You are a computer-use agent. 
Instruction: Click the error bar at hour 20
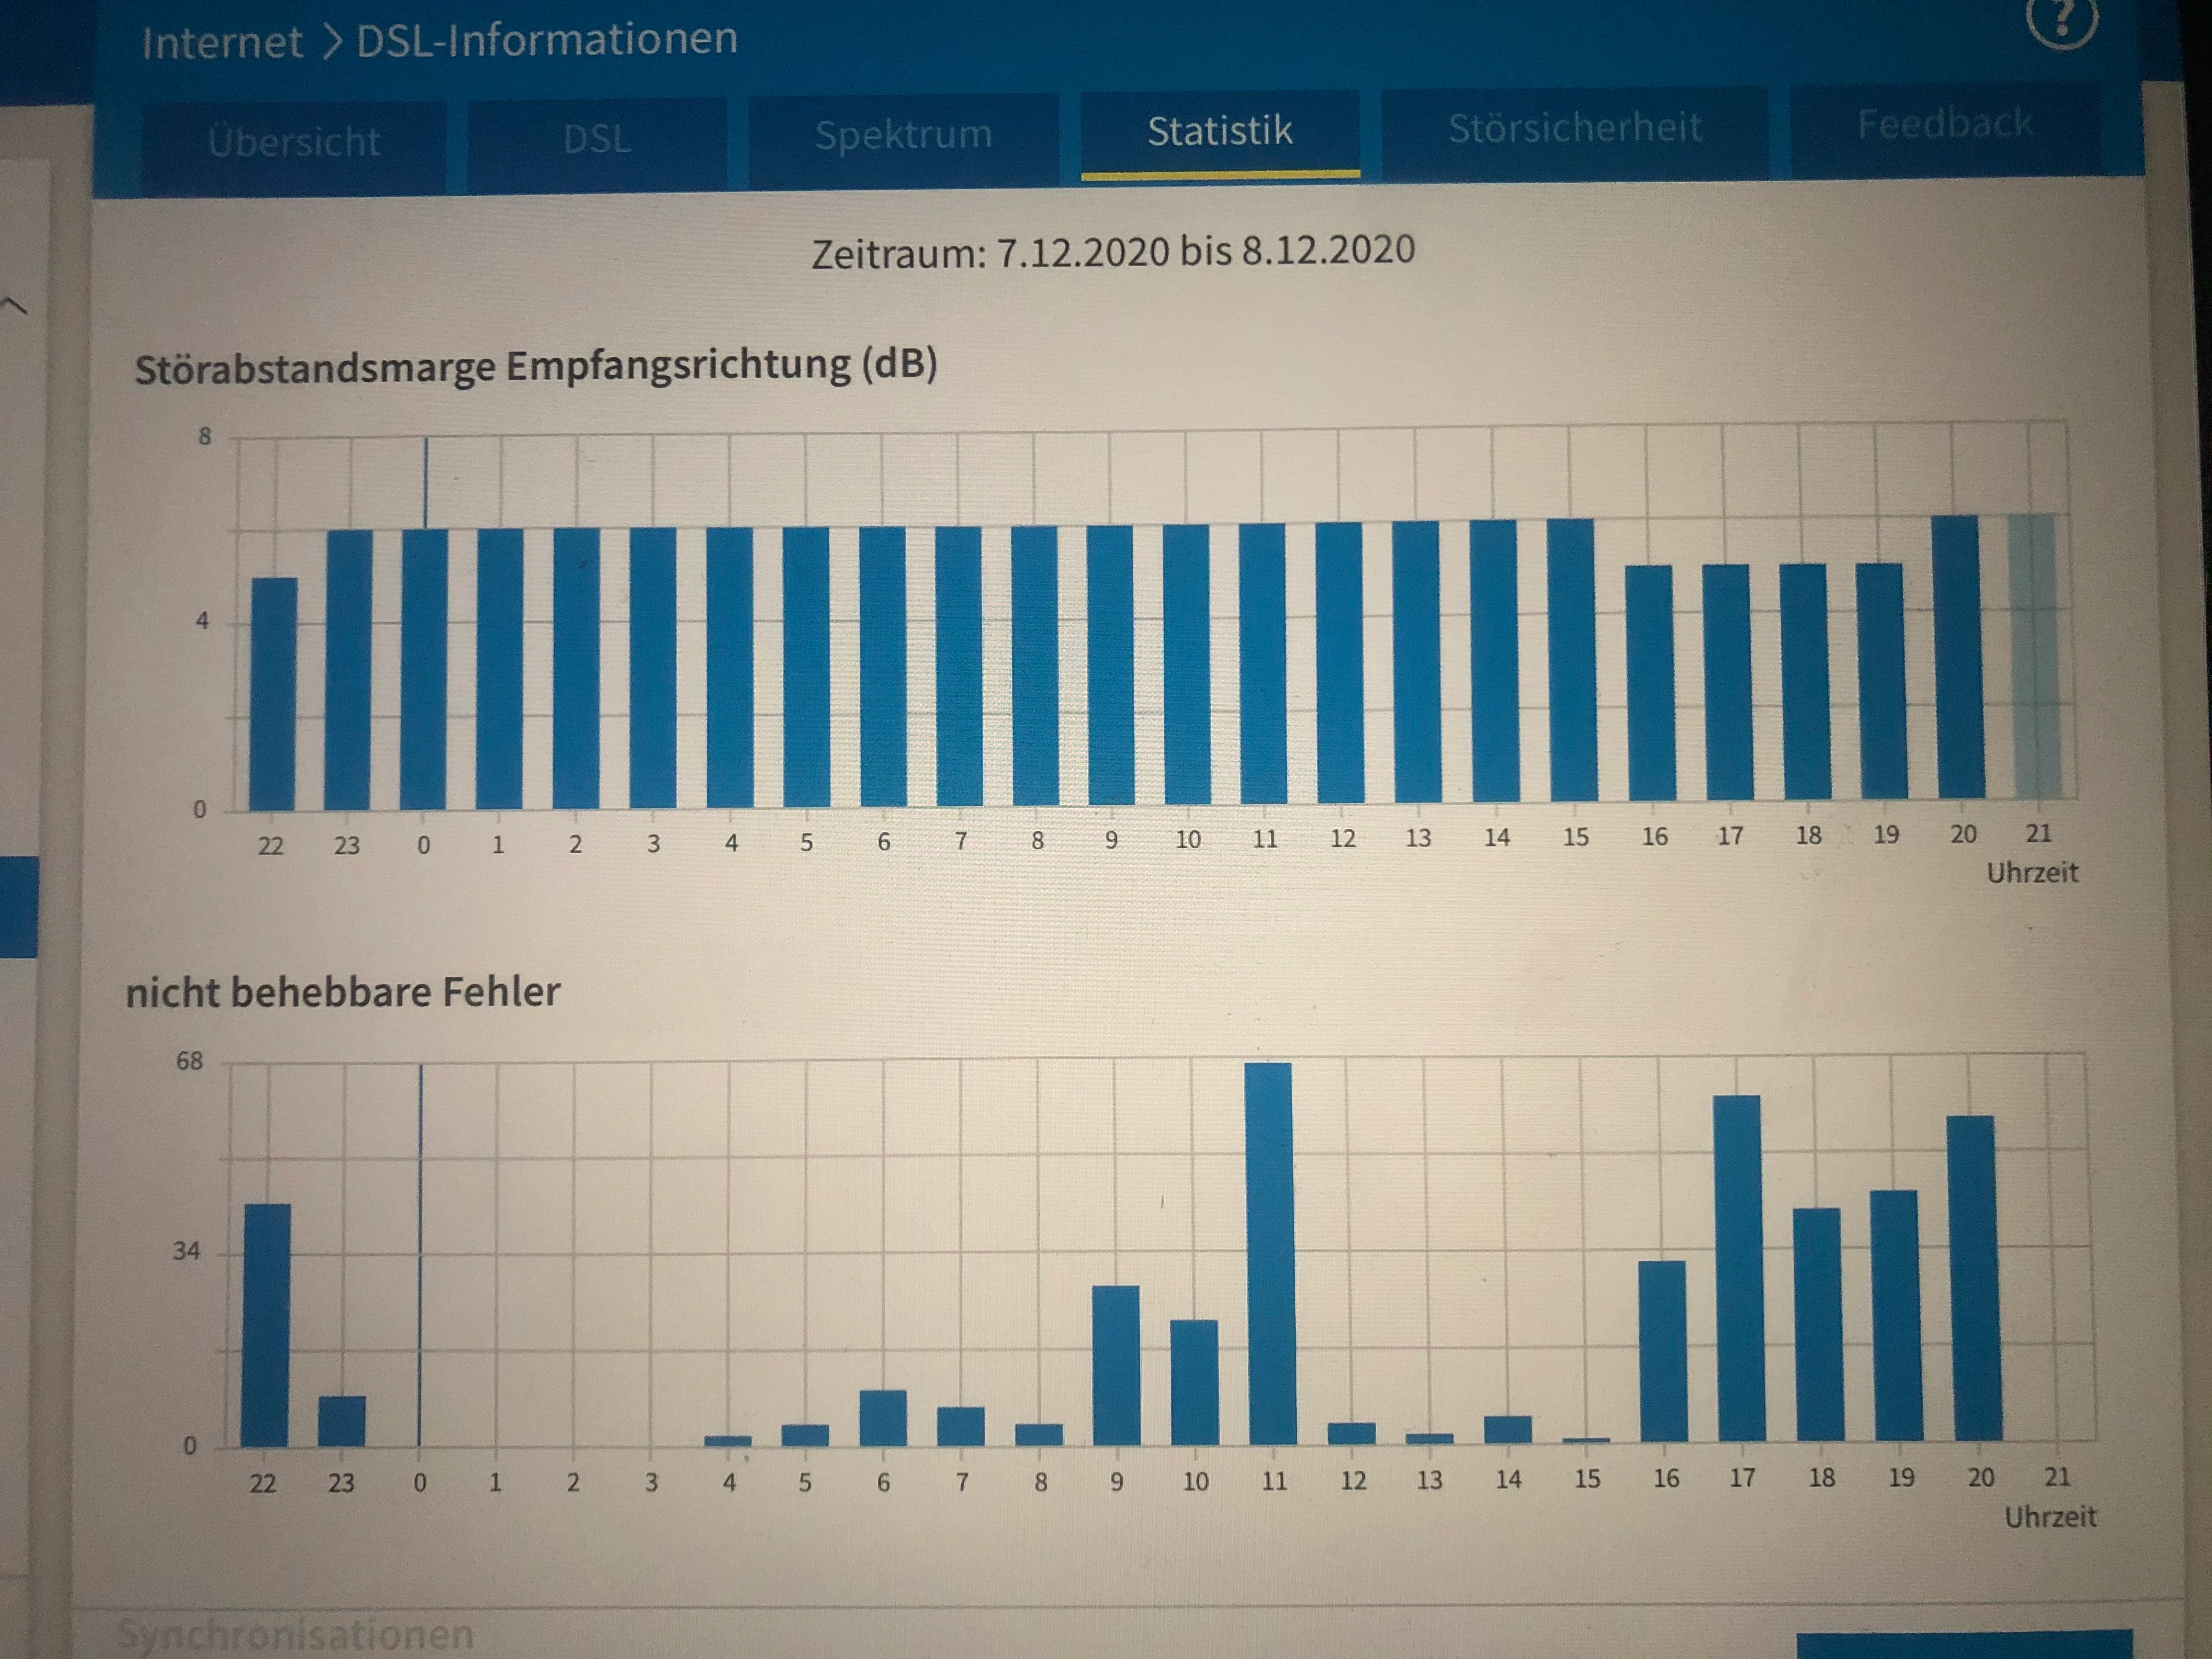1975,1277
